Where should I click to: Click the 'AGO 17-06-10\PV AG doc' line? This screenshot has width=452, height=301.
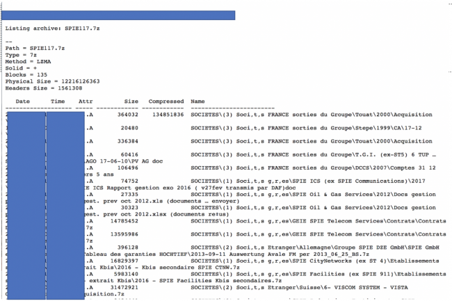pos(124,161)
